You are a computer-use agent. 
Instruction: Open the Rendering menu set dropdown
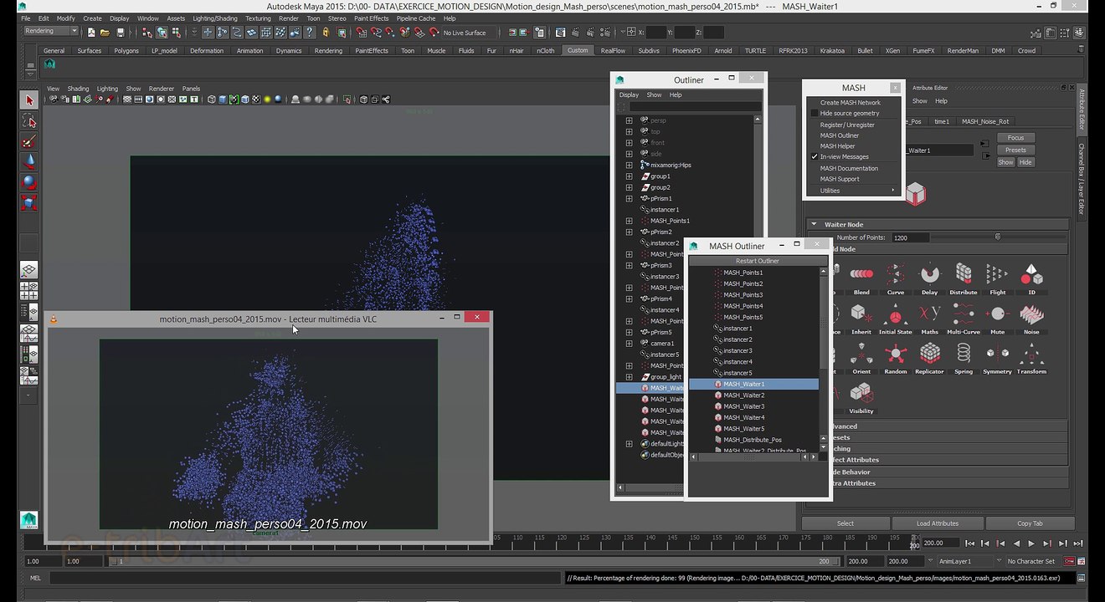(x=50, y=31)
